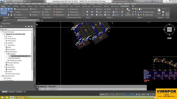Screen dimensions: 177x99
Task: Select the Copy tool
Action: 99,12
